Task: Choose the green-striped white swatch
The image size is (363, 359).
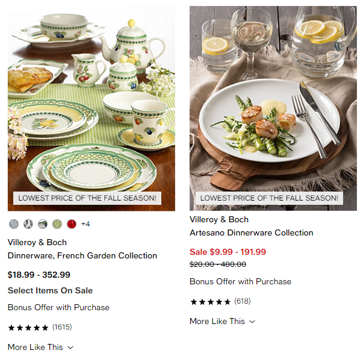Action: 43,224
